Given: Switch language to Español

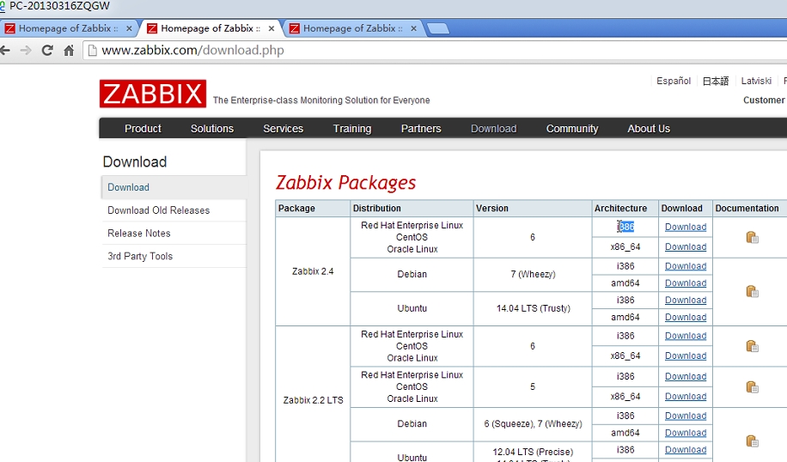Looking at the screenshot, I should [674, 81].
